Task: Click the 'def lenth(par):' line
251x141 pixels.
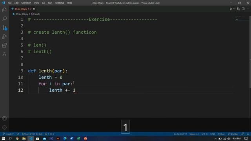Action: click(x=48, y=71)
